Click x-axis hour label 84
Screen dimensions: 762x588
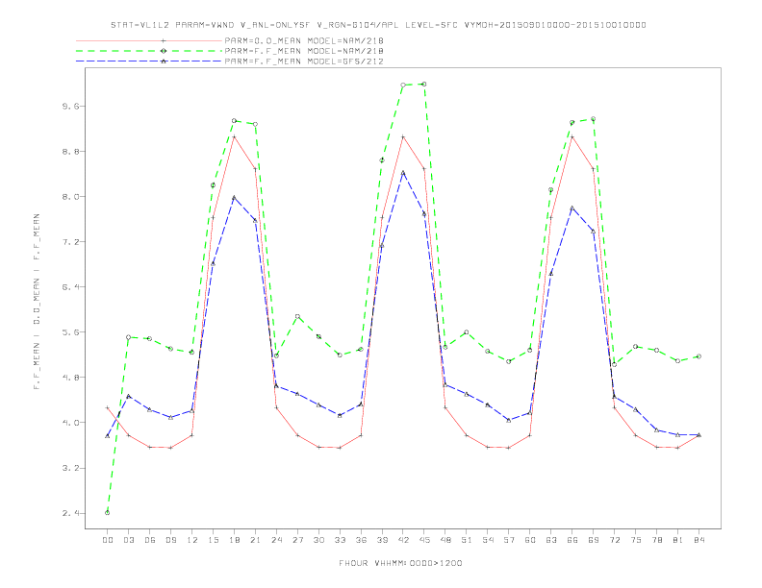699,540
